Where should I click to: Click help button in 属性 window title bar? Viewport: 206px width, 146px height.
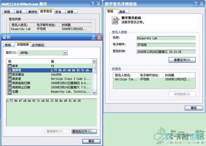(93, 4)
